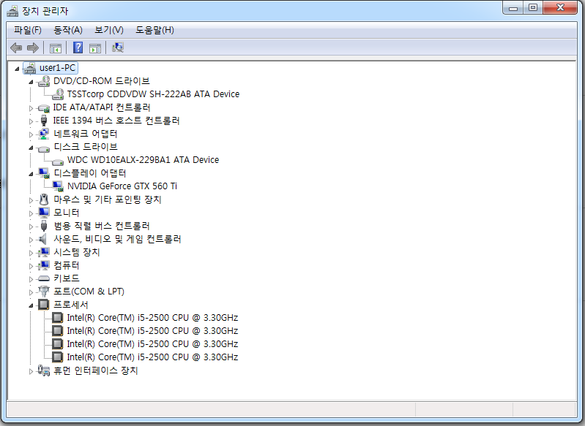
Task: Click the Forward arrow toolbar icon
Action: tap(32, 48)
